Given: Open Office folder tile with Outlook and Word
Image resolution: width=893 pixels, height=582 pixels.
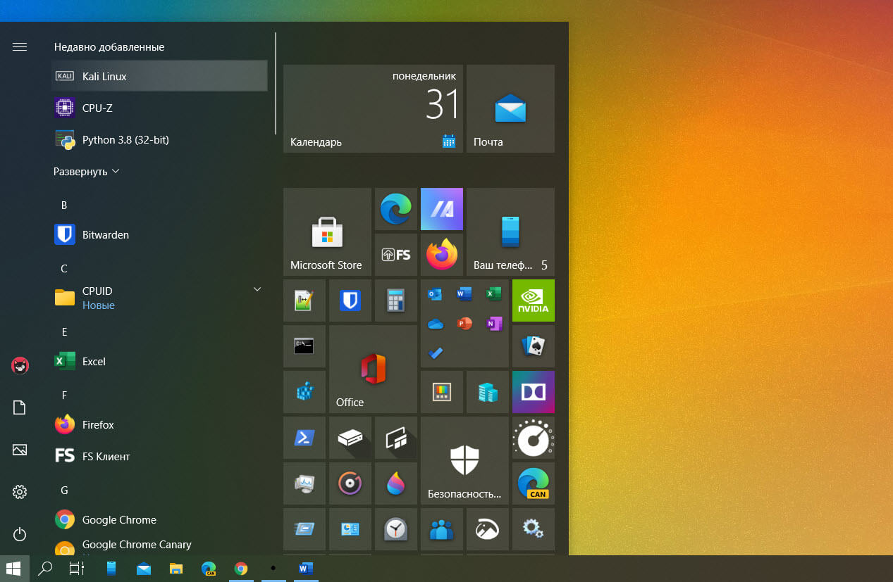Looking at the screenshot, I should pyautogui.click(x=464, y=323).
